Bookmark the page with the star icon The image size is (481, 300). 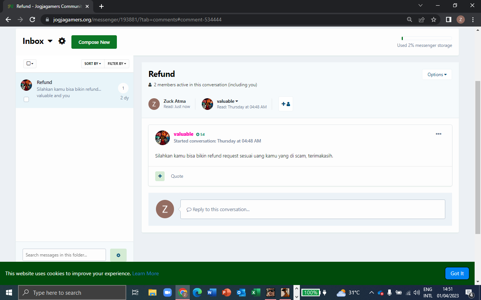434,19
